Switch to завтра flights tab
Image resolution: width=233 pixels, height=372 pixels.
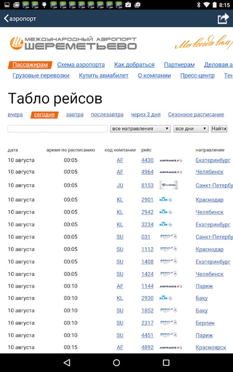[x=75, y=115]
